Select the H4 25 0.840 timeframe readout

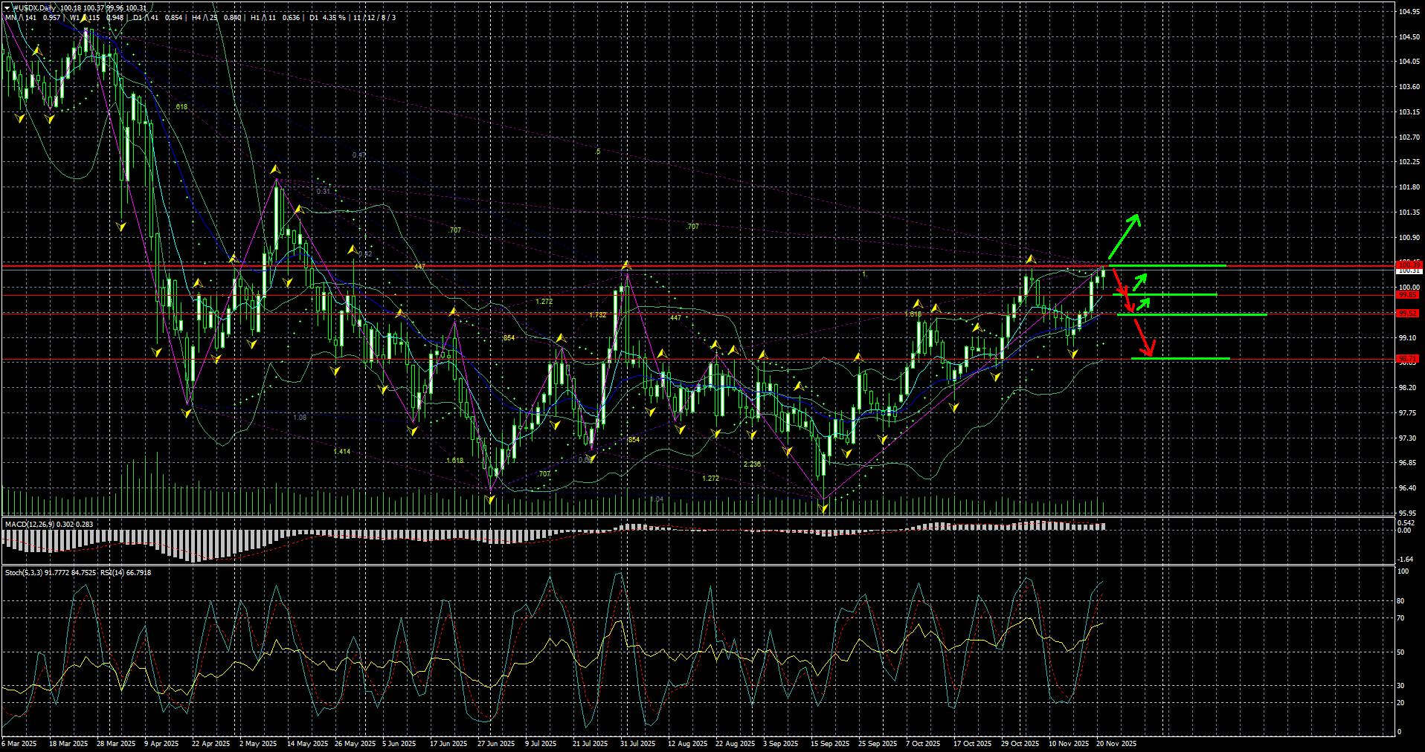(x=216, y=17)
